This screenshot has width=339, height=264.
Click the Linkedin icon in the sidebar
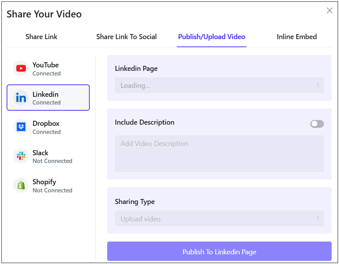coord(21,98)
